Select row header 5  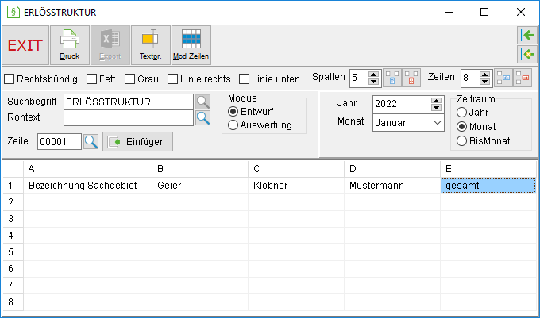coord(13,252)
